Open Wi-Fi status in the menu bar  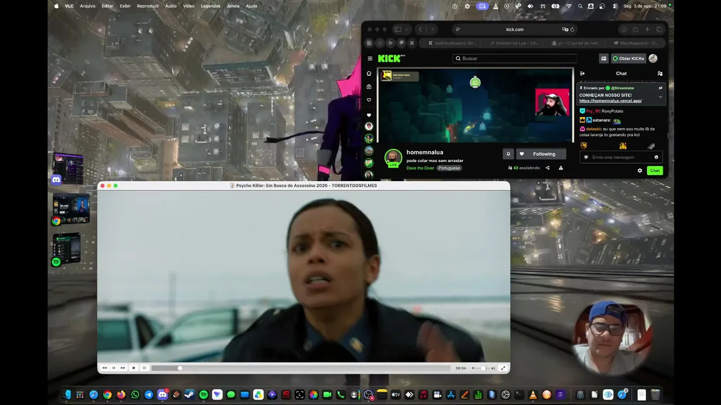click(568, 6)
